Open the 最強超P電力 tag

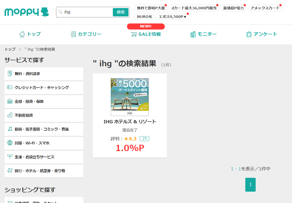click(233, 8)
